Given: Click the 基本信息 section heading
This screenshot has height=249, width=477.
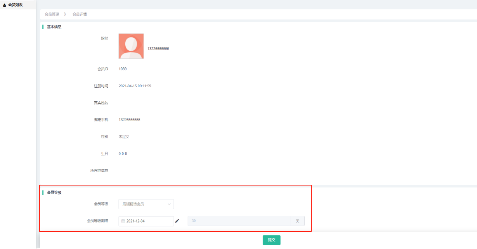Looking at the screenshot, I should [54, 27].
